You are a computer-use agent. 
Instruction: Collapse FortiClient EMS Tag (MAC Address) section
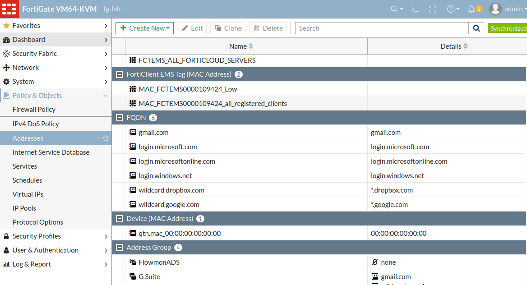120,74
